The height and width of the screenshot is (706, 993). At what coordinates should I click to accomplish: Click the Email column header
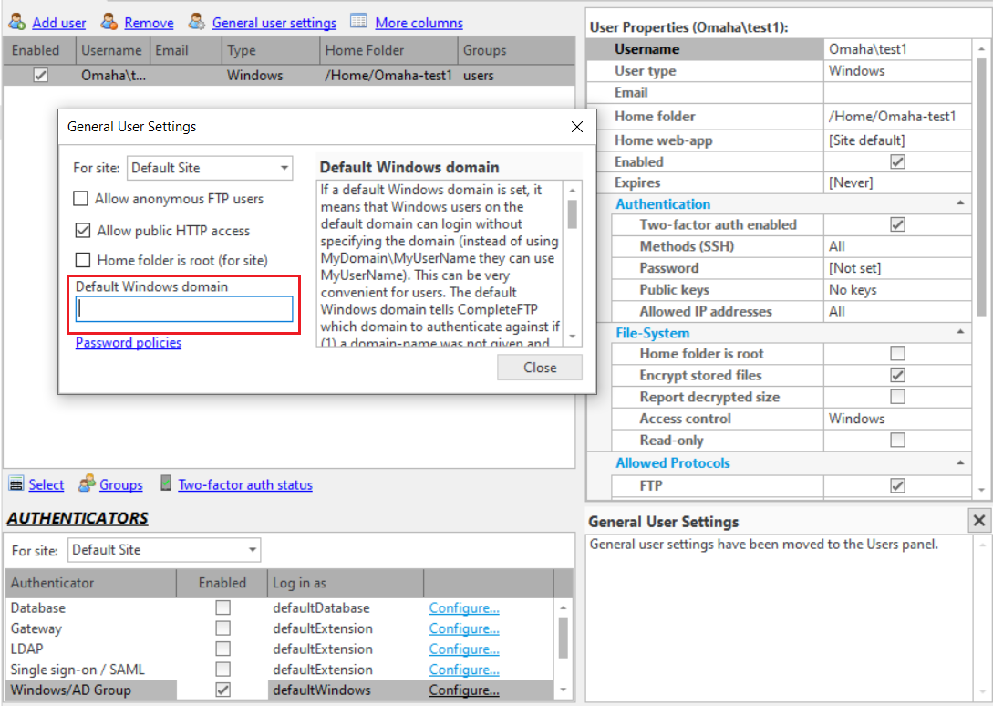[185, 50]
